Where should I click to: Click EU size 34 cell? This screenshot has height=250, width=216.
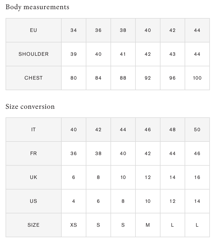point(74,30)
